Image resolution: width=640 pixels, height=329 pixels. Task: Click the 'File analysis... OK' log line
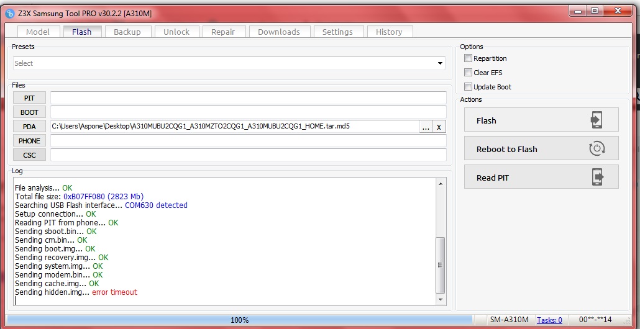43,188
